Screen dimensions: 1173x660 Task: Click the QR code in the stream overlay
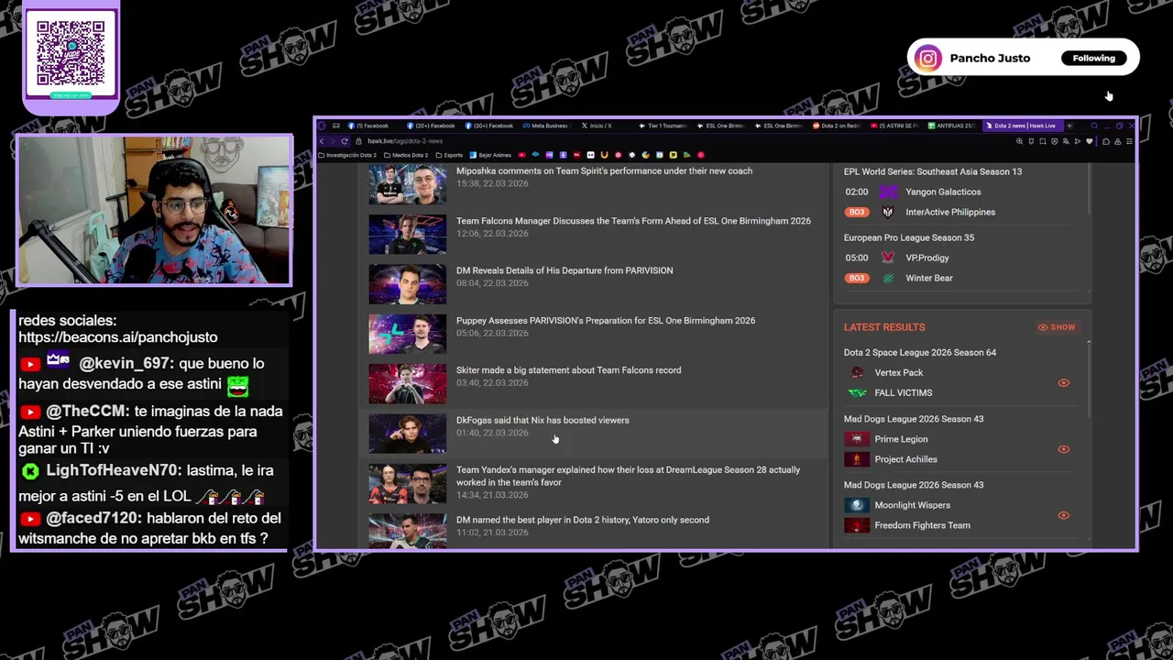click(x=71, y=53)
